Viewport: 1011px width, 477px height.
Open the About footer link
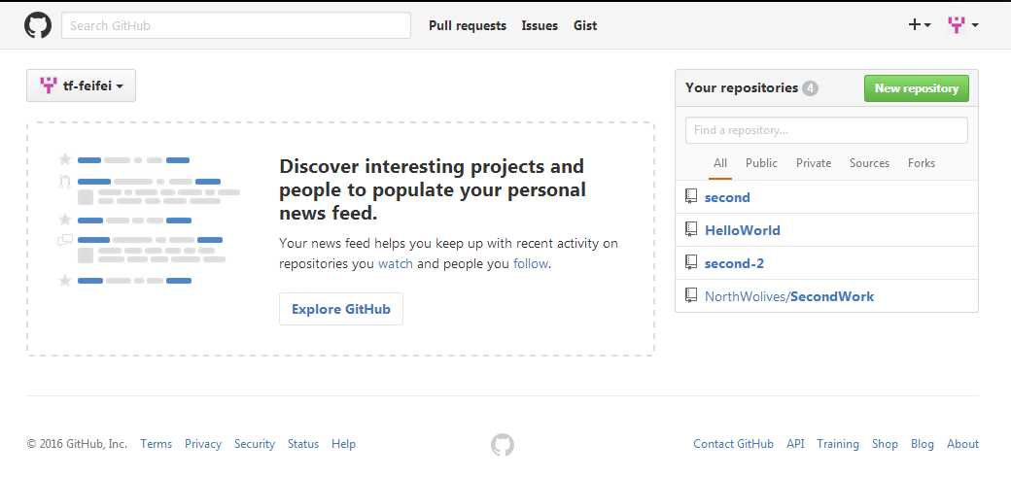click(x=962, y=444)
